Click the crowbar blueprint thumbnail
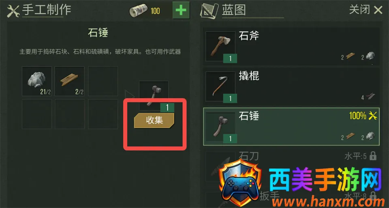This screenshot has height=208, width=389. click(x=220, y=86)
